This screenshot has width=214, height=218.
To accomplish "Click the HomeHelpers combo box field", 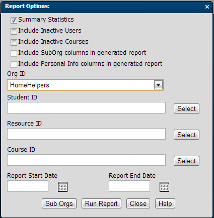I will pos(85,85).
